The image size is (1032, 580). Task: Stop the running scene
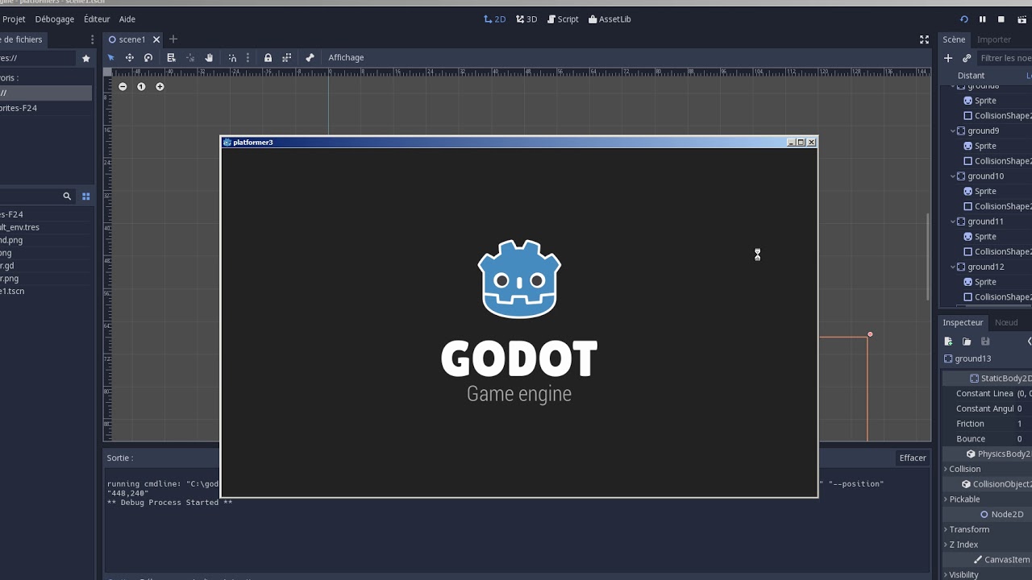[x=1001, y=19]
